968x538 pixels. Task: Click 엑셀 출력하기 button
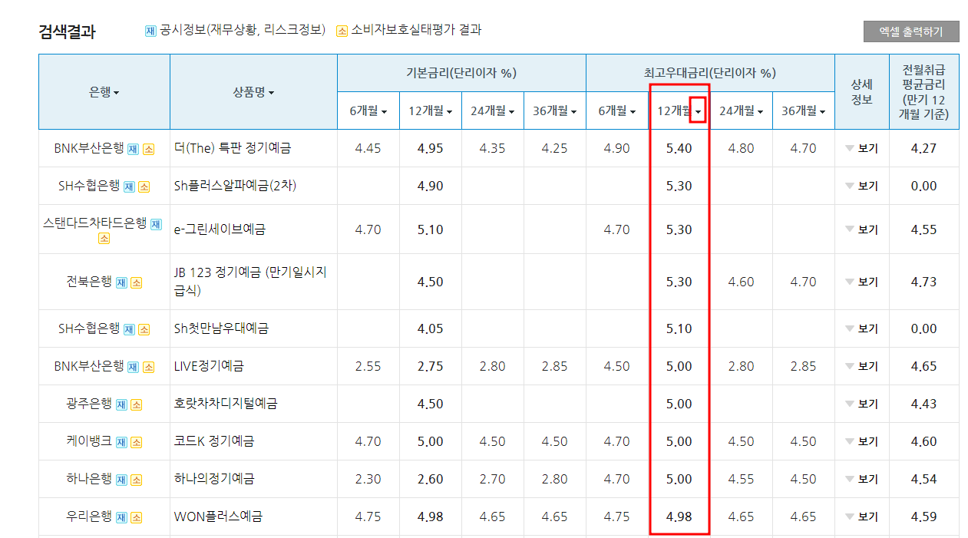coord(911,31)
